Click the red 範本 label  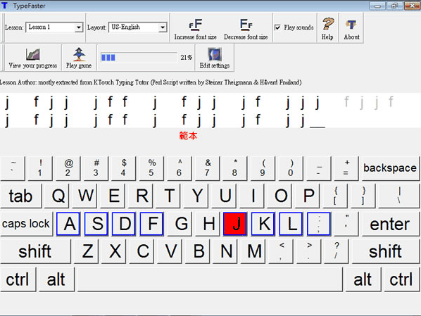point(188,136)
